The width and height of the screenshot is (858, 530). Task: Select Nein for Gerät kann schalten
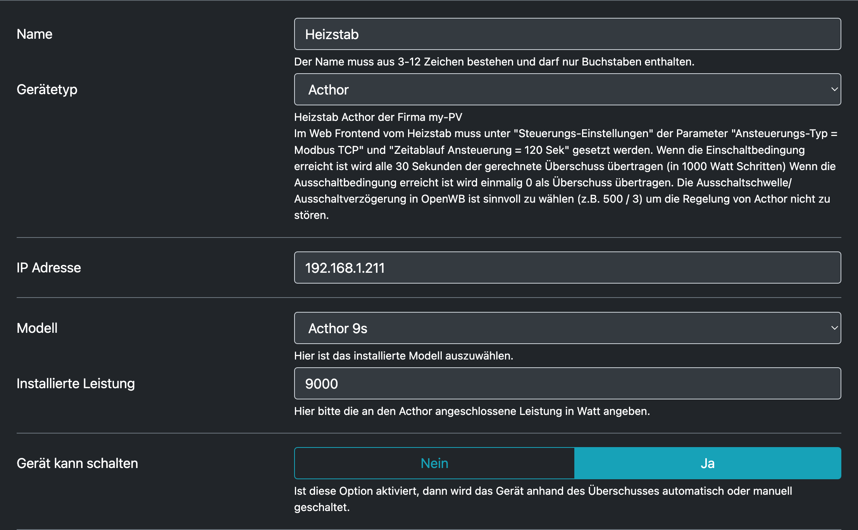point(434,463)
